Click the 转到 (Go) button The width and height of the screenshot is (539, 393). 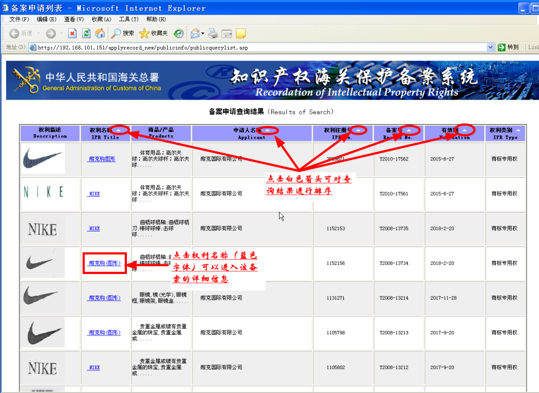coord(508,47)
